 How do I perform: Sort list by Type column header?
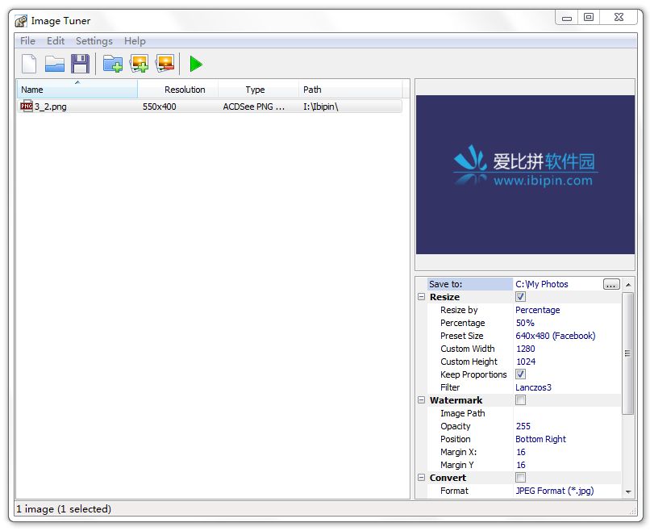click(258, 90)
